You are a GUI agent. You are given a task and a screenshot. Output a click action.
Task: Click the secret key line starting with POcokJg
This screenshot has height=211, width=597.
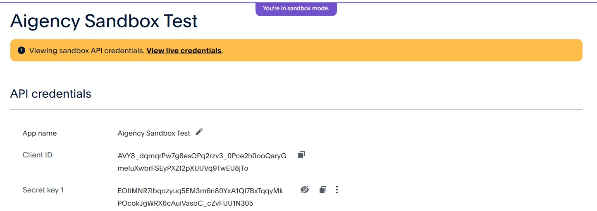coord(185,203)
